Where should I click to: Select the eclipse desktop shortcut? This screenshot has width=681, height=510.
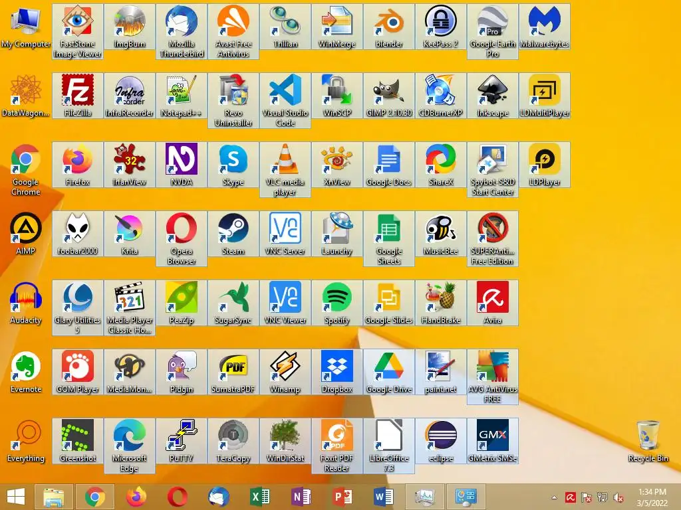tap(441, 441)
